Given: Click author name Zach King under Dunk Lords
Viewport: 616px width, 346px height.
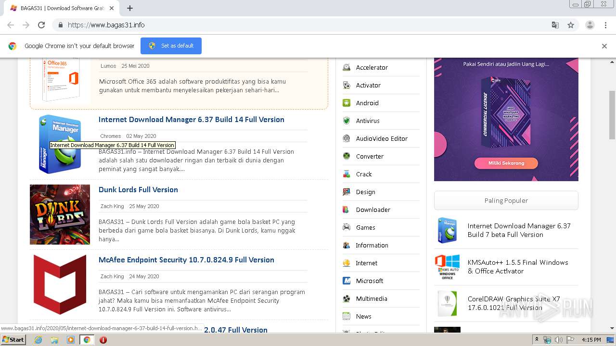Looking at the screenshot, I should point(112,206).
